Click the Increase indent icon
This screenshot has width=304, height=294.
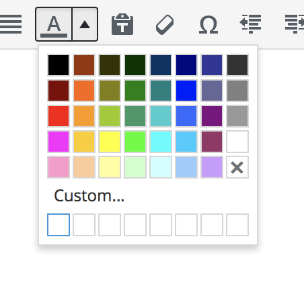click(295, 23)
